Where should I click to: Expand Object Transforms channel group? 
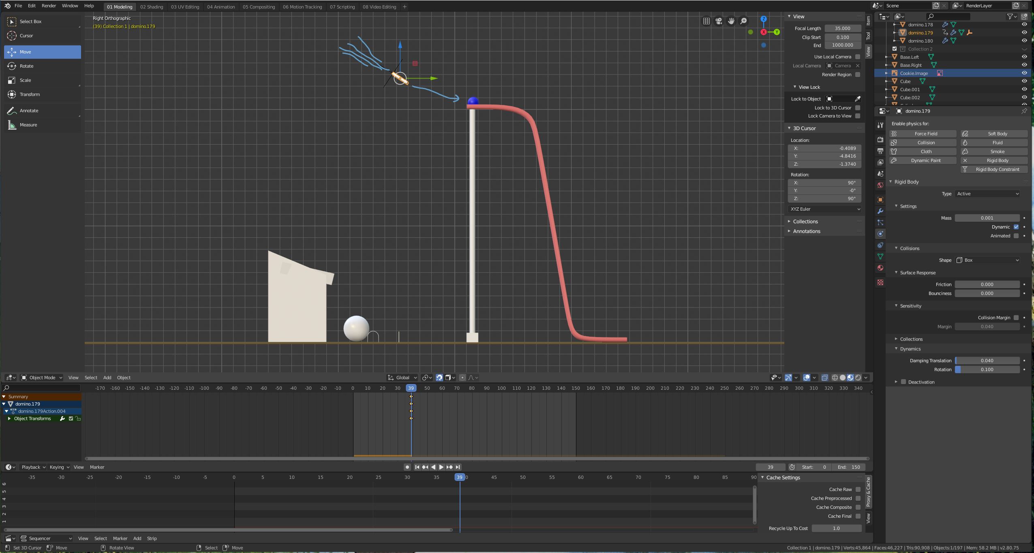click(x=9, y=418)
